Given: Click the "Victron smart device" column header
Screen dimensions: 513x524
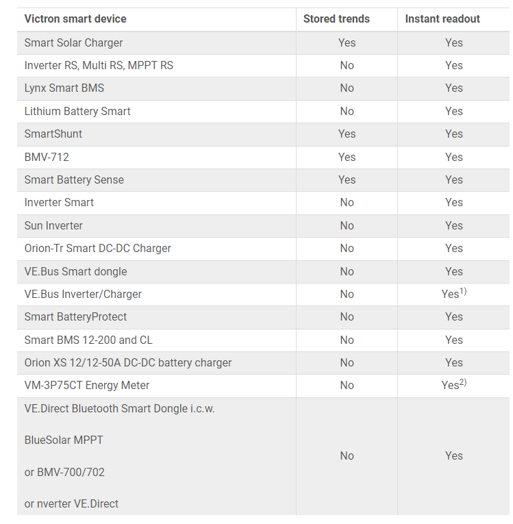Looking at the screenshot, I should click(75, 19).
